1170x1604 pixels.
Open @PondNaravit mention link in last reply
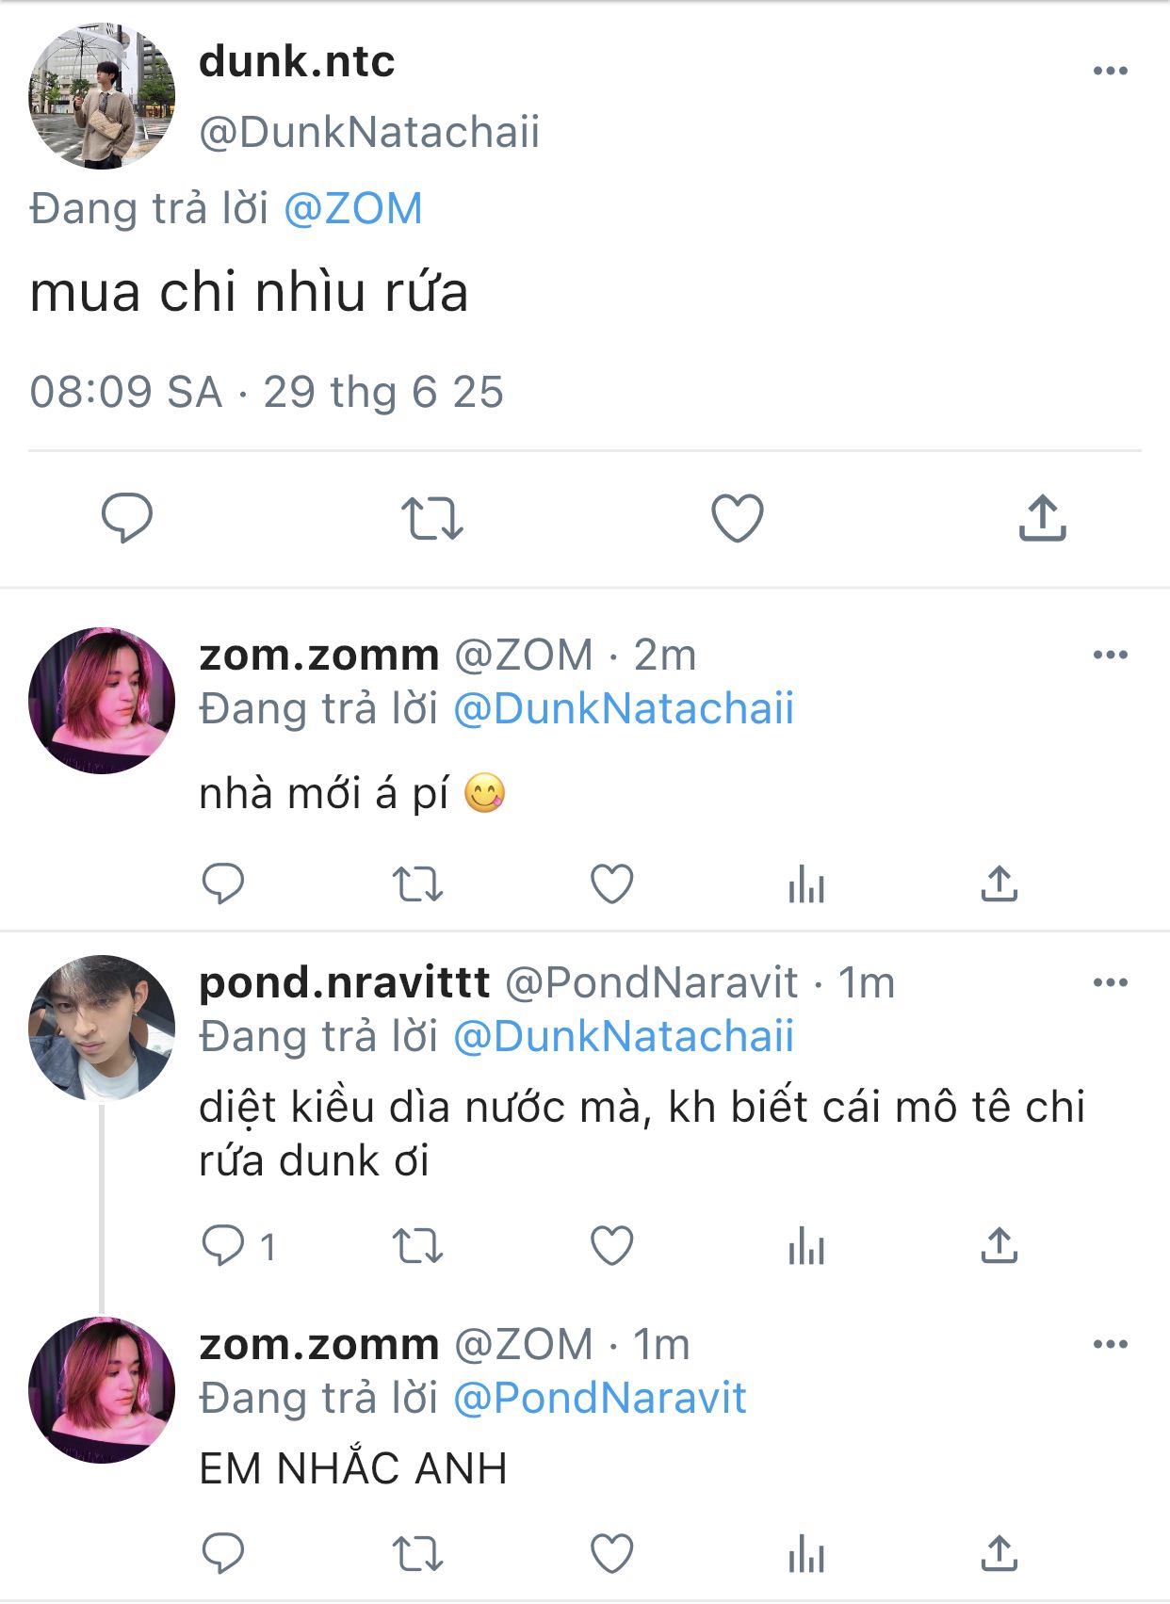600,1399
